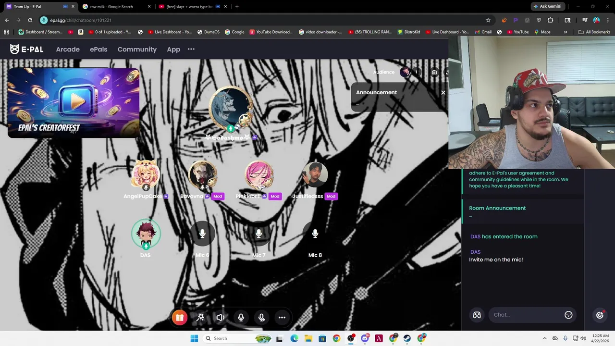The image size is (615, 346).
Task: Open Chrome media controls icon
Action: pyautogui.click(x=585, y=20)
